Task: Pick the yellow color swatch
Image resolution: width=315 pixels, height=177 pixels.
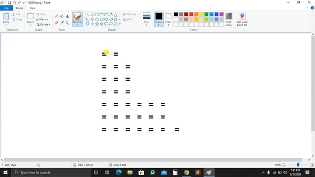Action: click(x=201, y=14)
